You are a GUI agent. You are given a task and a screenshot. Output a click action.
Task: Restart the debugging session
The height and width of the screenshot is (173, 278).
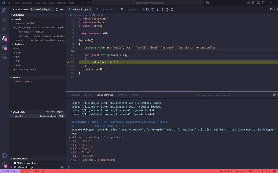[x=167, y=9]
